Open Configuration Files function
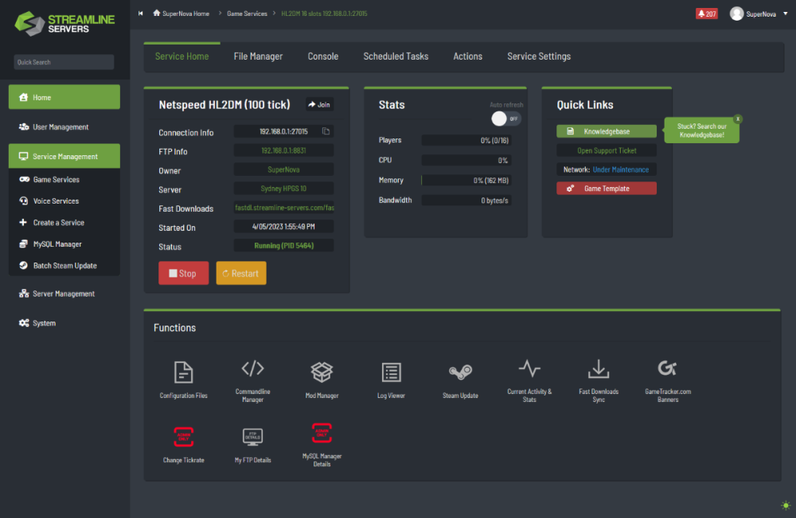The height and width of the screenshot is (518, 796). (x=183, y=372)
